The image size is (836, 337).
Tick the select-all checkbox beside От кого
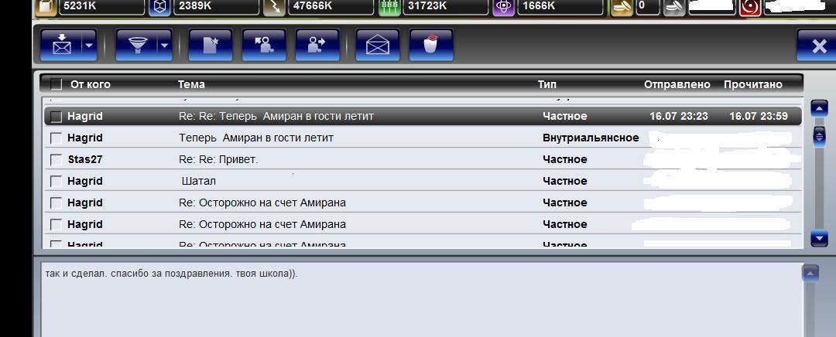coord(56,84)
